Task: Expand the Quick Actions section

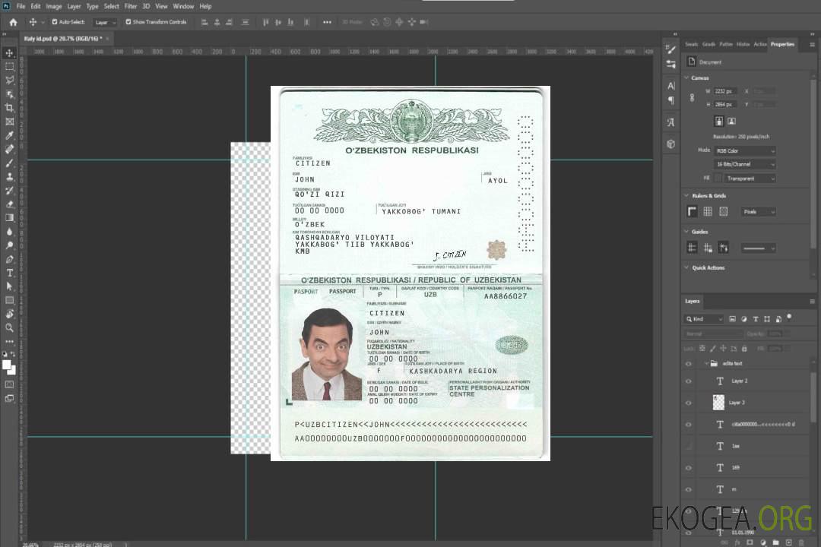Action: click(x=686, y=267)
